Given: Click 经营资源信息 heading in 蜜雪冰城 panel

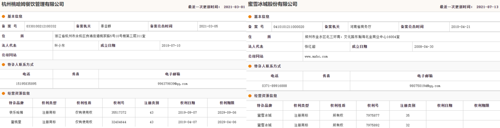Looking at the screenshot, I should point(265,96).
